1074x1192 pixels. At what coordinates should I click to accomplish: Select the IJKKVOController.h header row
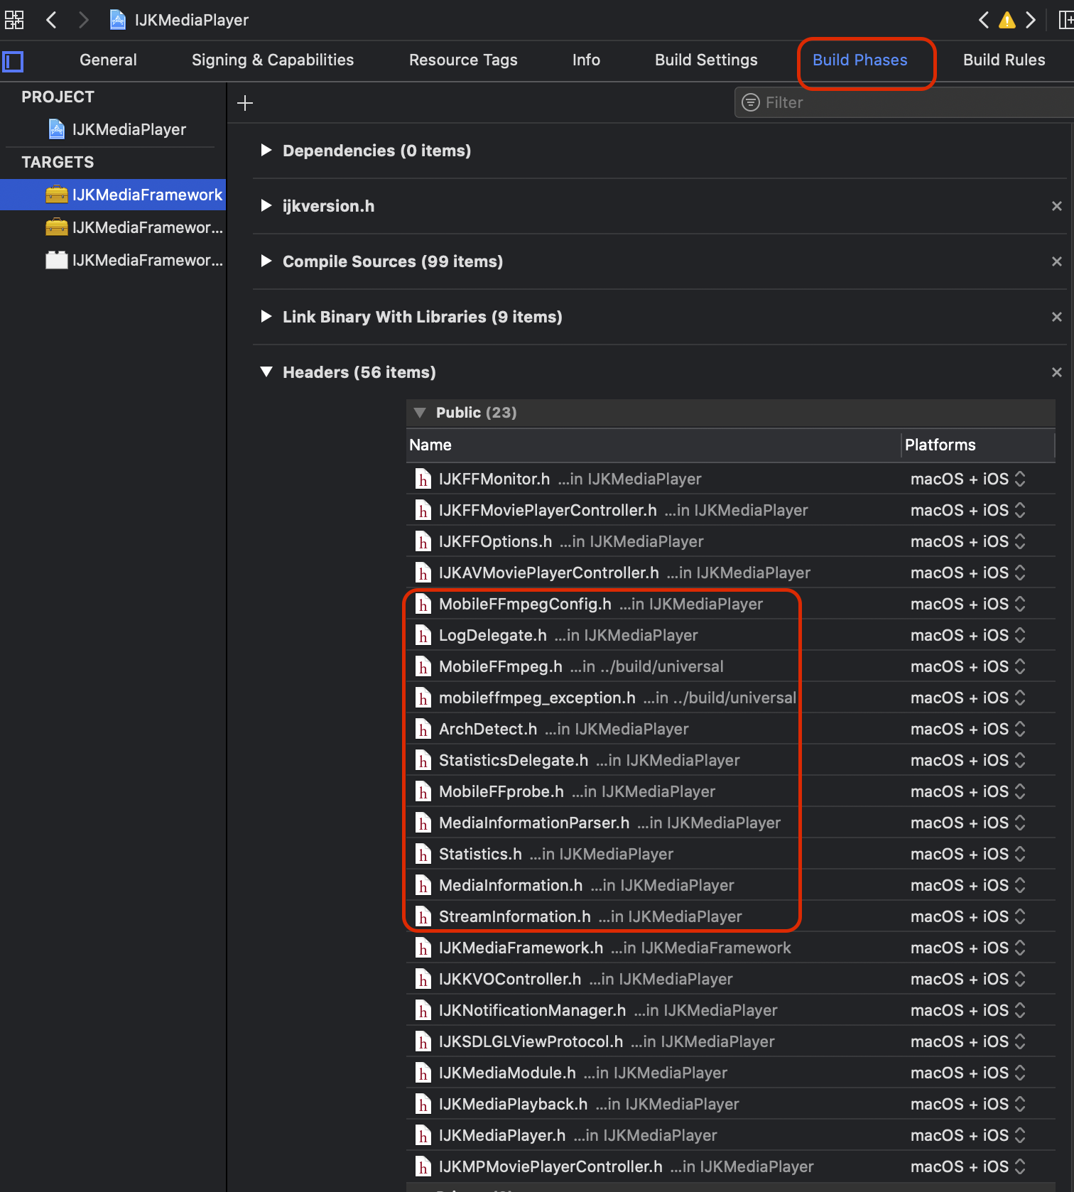point(730,979)
